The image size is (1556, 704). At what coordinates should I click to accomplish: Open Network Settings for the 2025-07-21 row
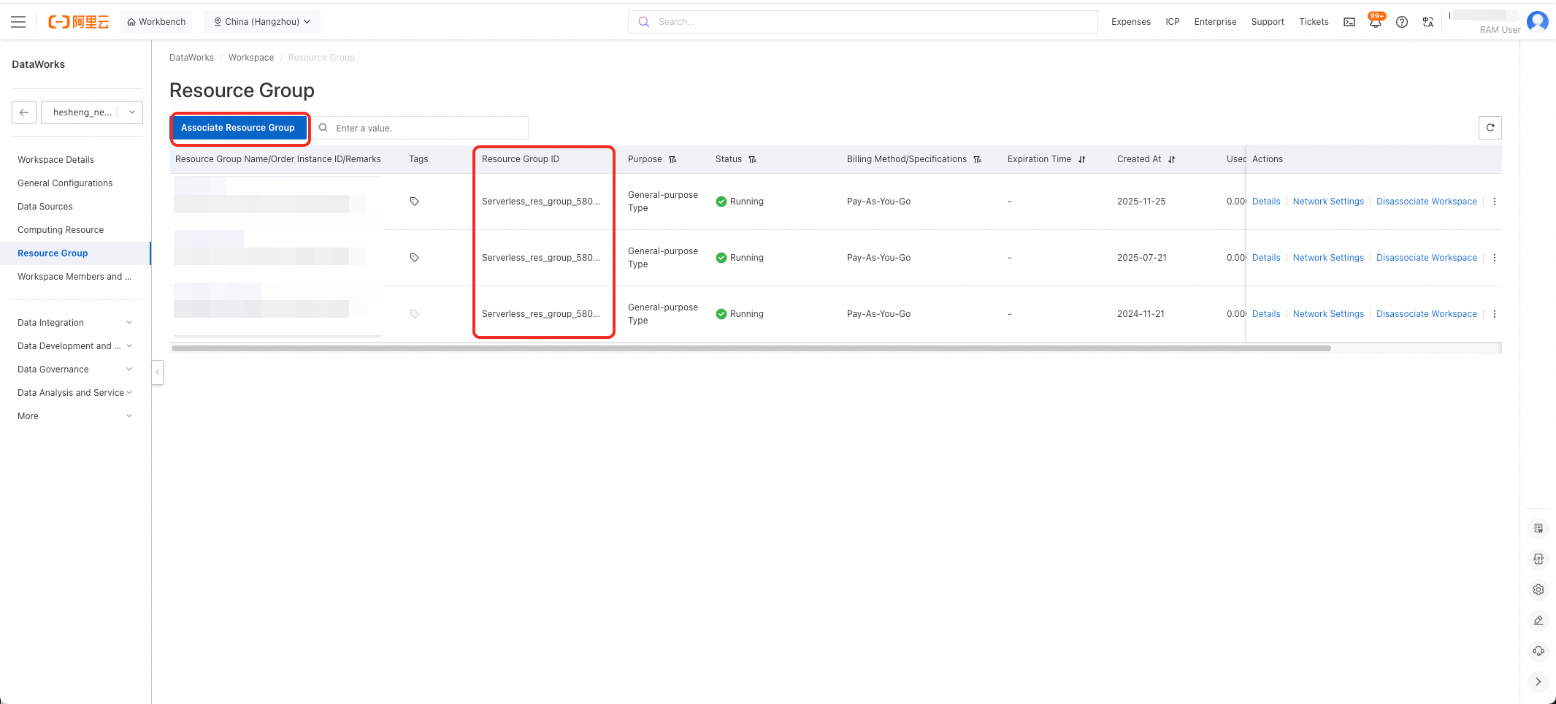1328,258
